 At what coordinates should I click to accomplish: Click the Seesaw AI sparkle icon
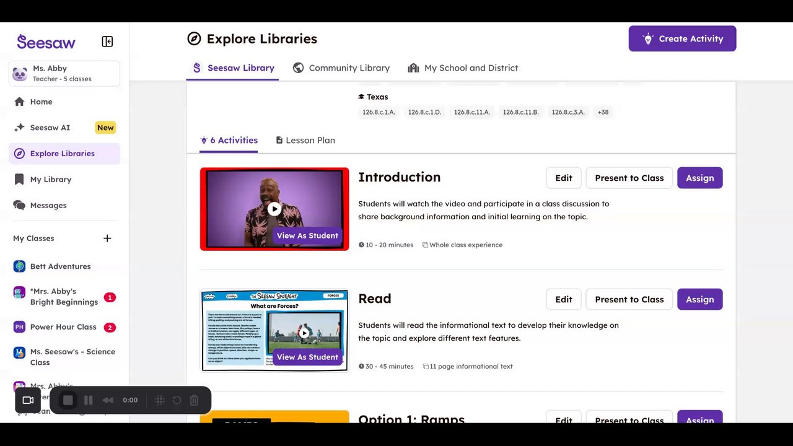[x=19, y=128]
